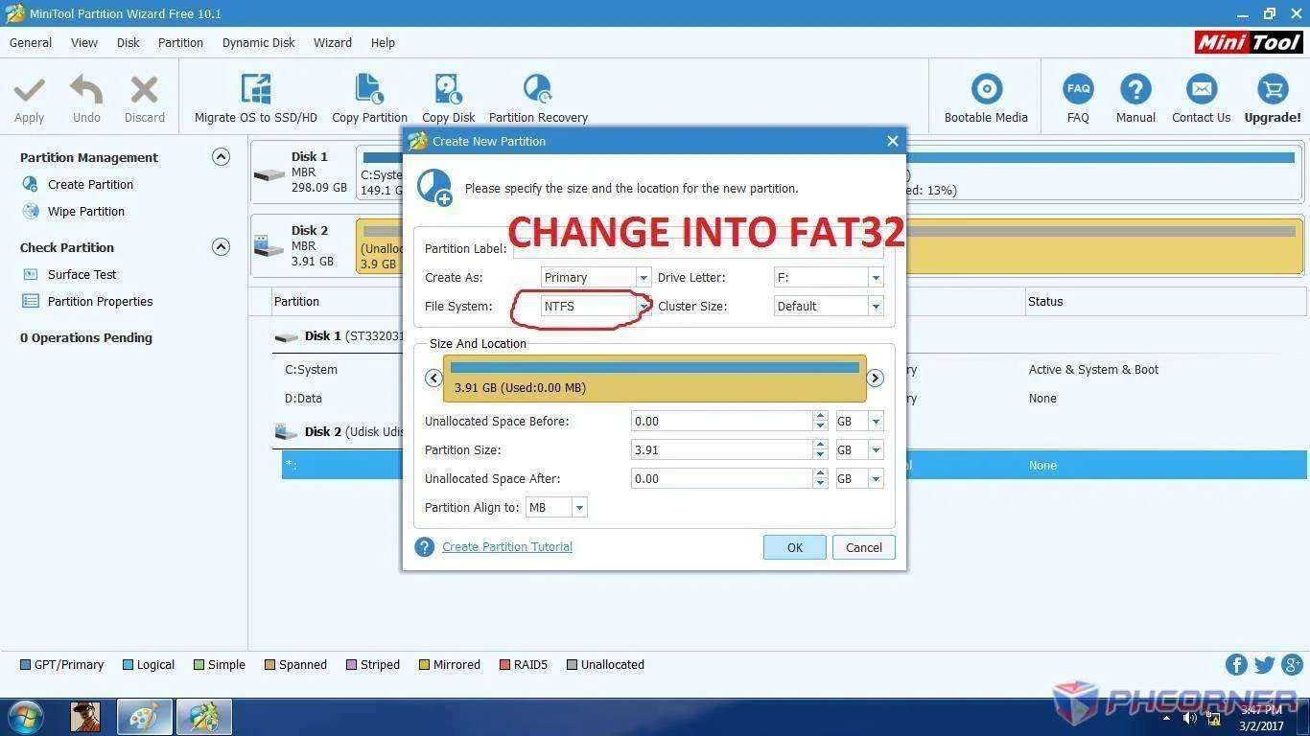Click the Partition Size value field

(722, 449)
